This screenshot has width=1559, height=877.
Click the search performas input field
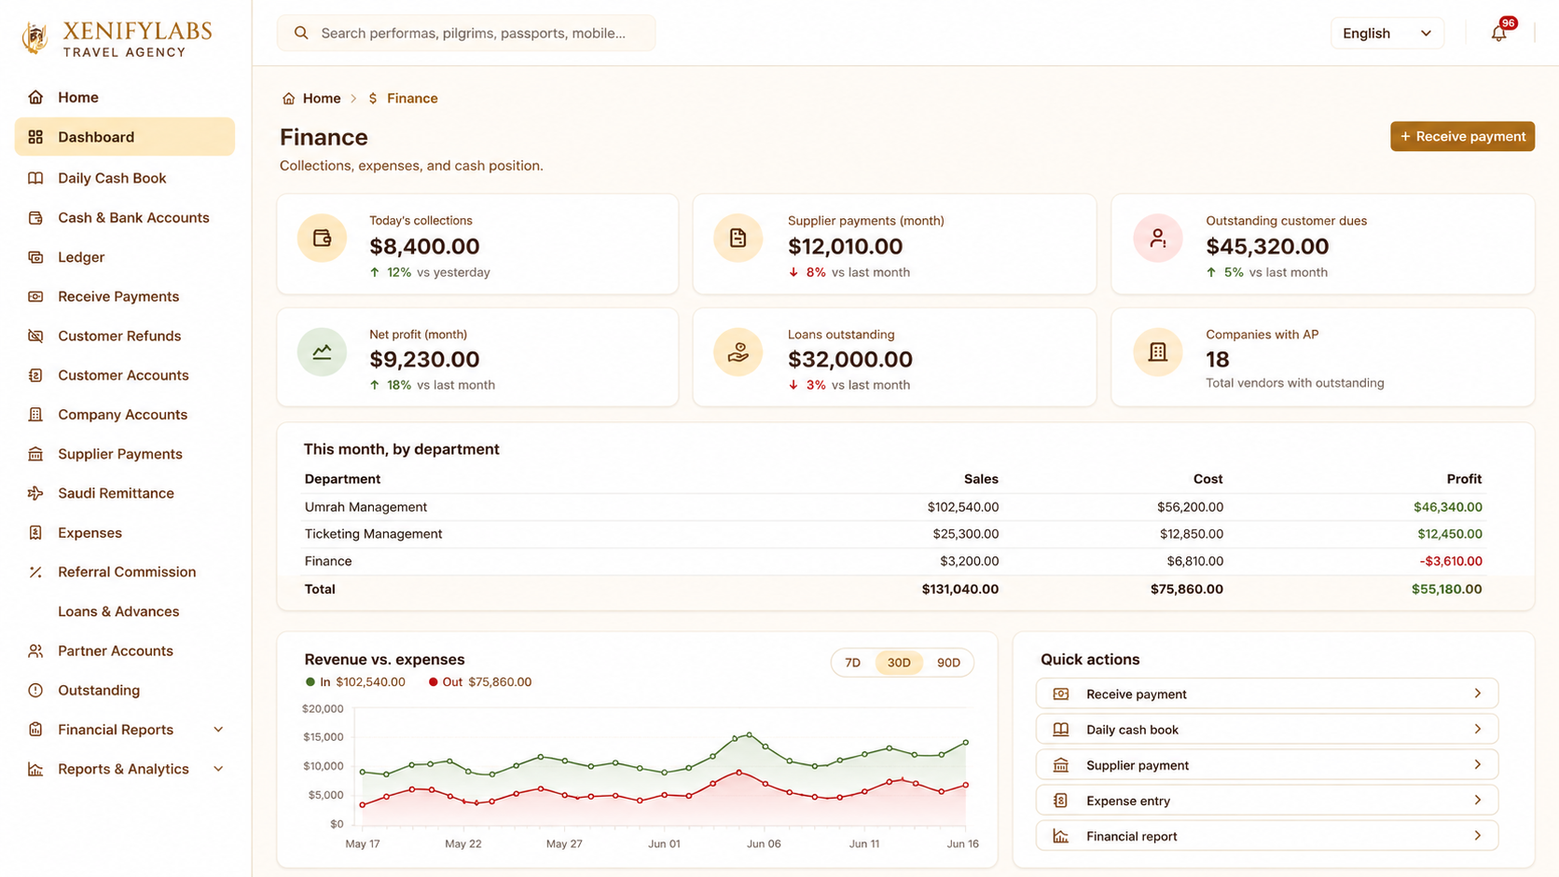pos(466,34)
